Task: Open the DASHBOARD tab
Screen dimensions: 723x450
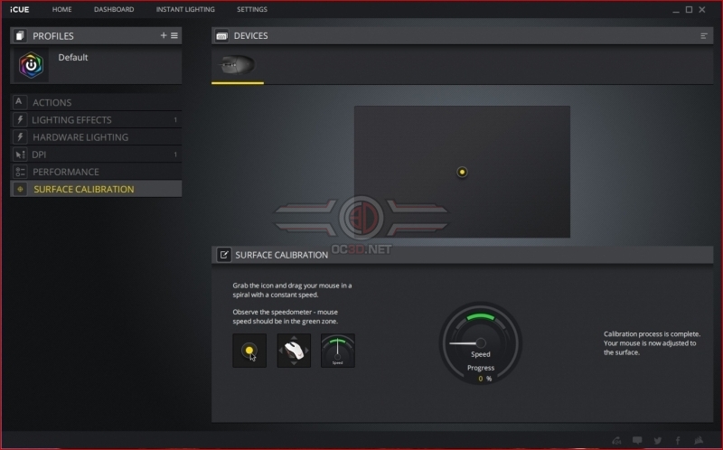Action: (x=114, y=9)
